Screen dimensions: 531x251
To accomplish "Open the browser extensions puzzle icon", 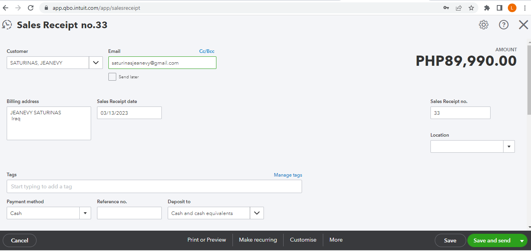I will click(487, 8).
